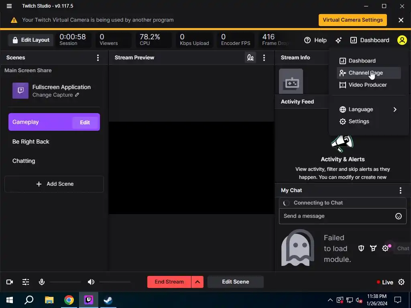Open Windows search from taskbar
The height and width of the screenshot is (308, 411).
point(29,300)
